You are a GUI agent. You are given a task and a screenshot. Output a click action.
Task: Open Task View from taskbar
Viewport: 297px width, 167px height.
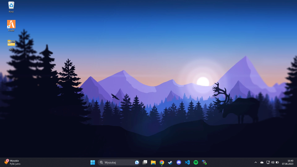click(x=145, y=162)
